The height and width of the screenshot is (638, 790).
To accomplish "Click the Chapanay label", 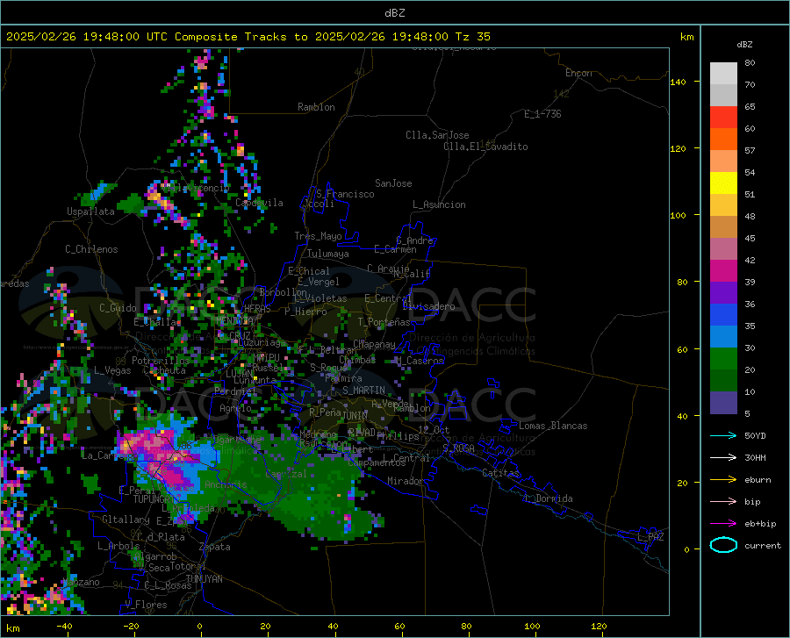I will click(374, 344).
